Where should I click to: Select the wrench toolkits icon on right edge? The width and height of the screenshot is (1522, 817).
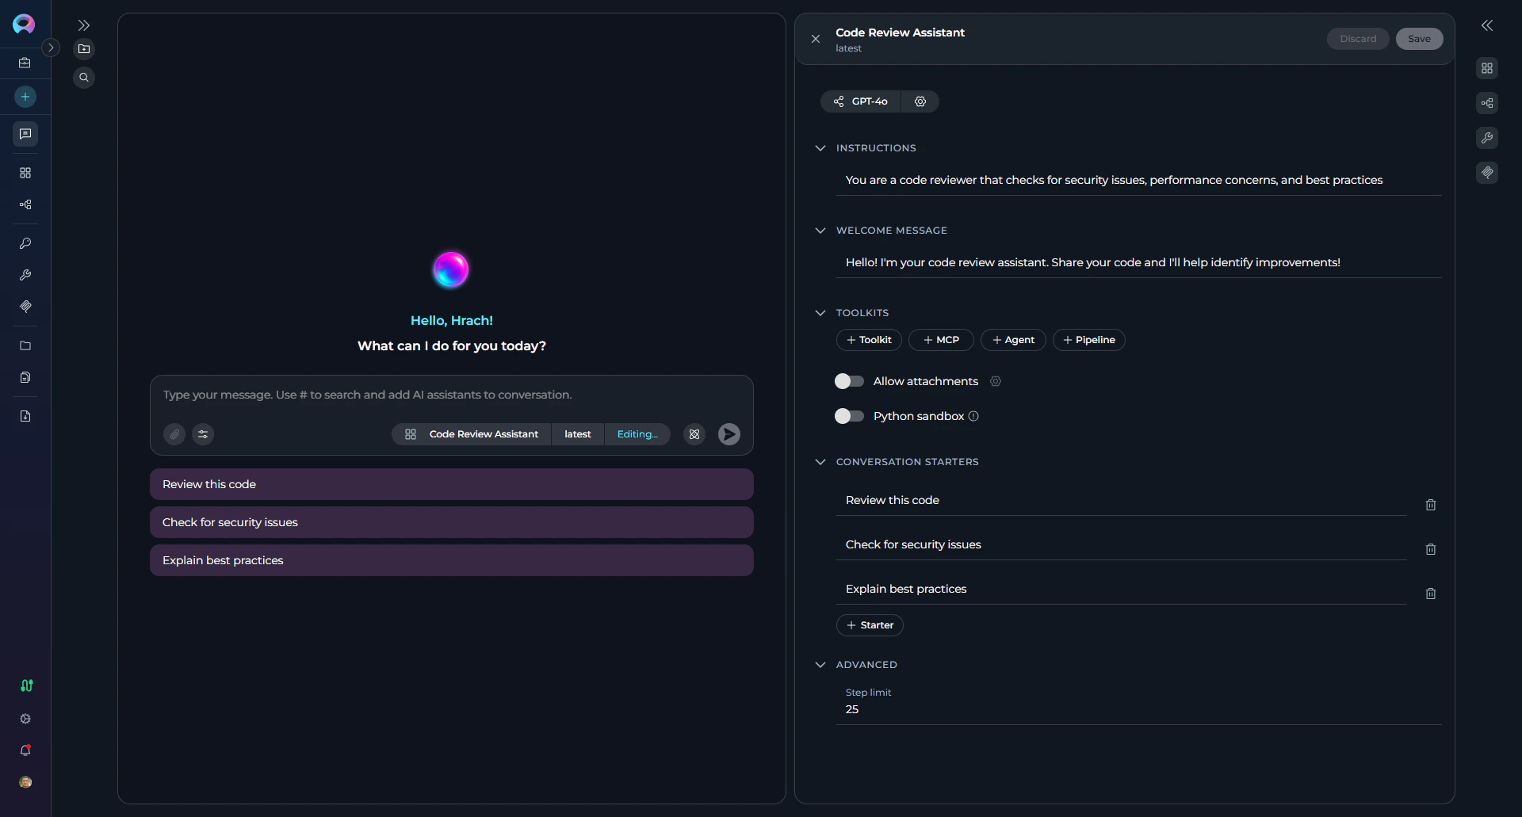tap(1487, 137)
